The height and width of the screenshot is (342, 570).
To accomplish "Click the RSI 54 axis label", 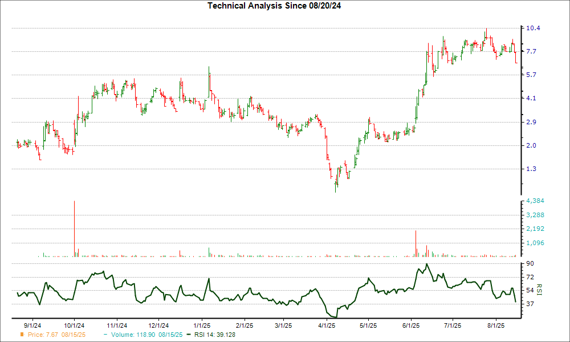I will [x=530, y=290].
